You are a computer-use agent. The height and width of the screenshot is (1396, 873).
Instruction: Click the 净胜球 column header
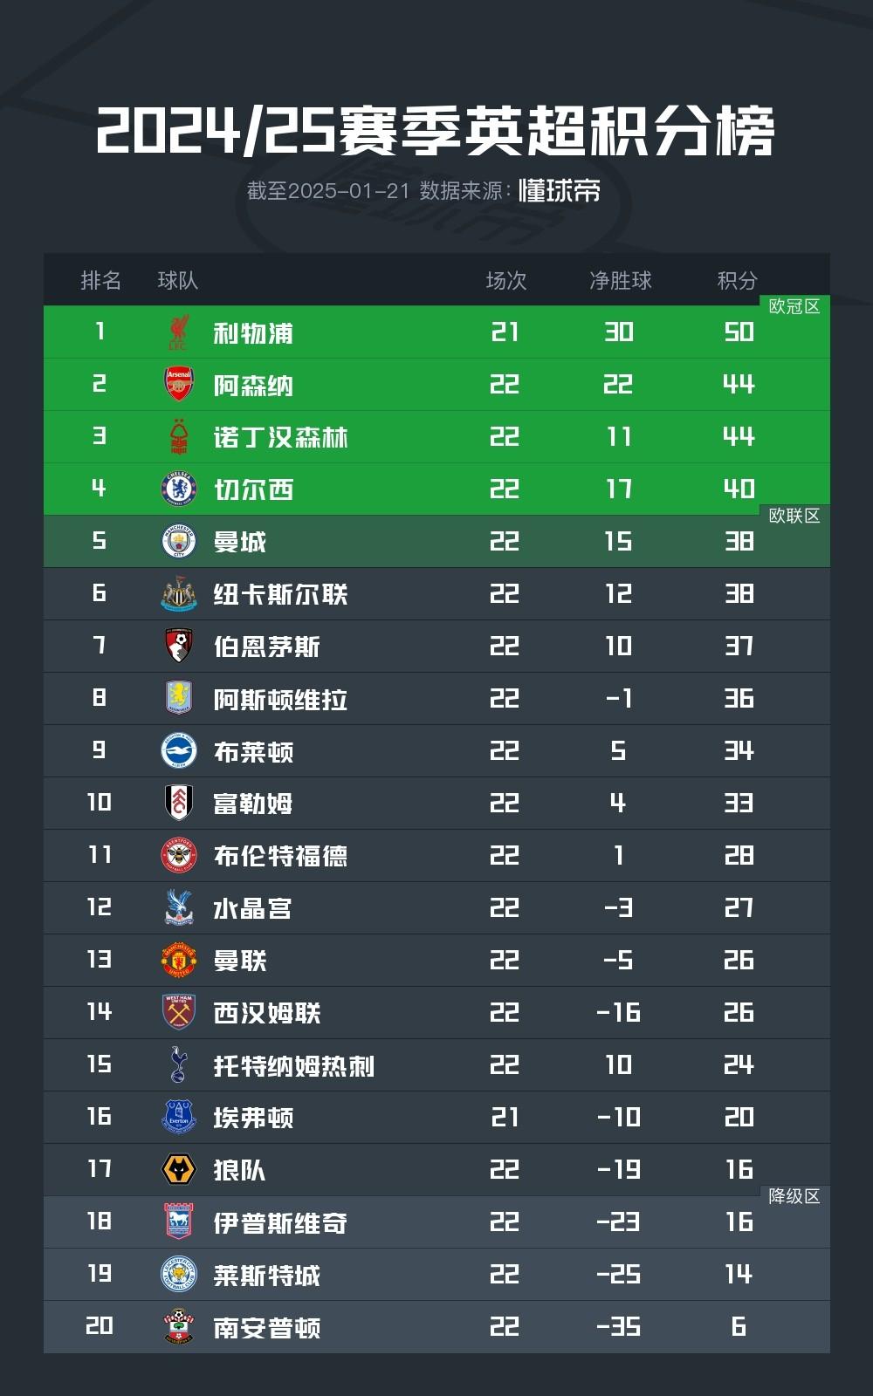tap(620, 280)
